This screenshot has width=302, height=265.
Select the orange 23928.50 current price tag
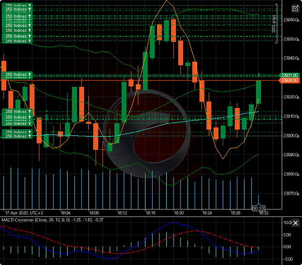point(289,80)
